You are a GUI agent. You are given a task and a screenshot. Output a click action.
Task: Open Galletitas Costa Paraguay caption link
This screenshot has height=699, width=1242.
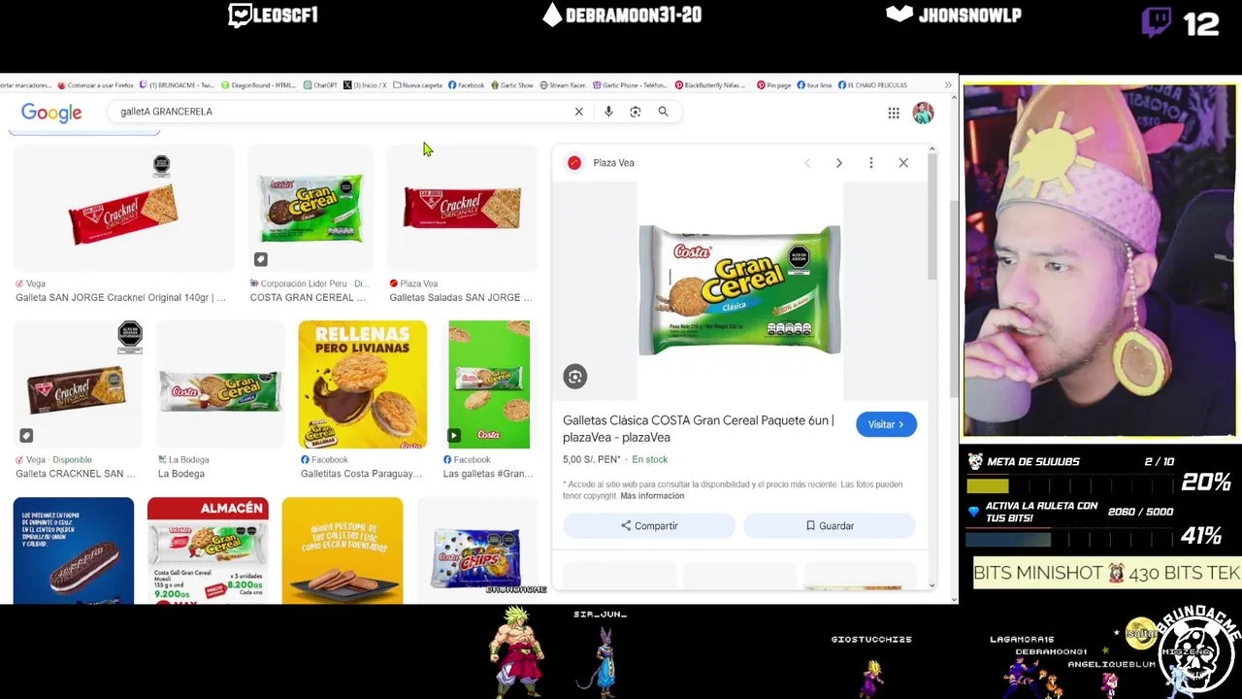tap(361, 474)
